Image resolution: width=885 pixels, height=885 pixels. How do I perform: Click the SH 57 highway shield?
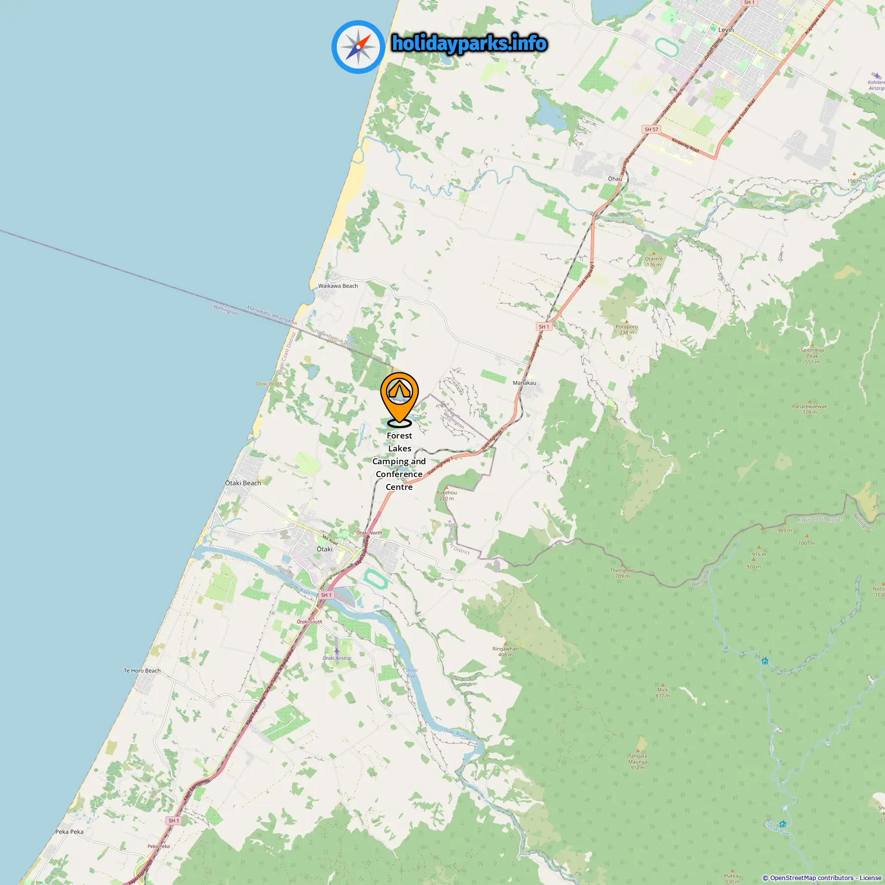tap(651, 129)
